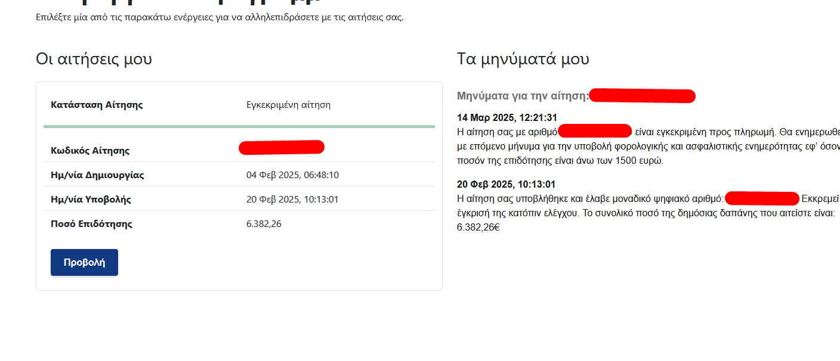
Task: Click the creation date 04 Φεβ 2025
Action: coord(292,175)
